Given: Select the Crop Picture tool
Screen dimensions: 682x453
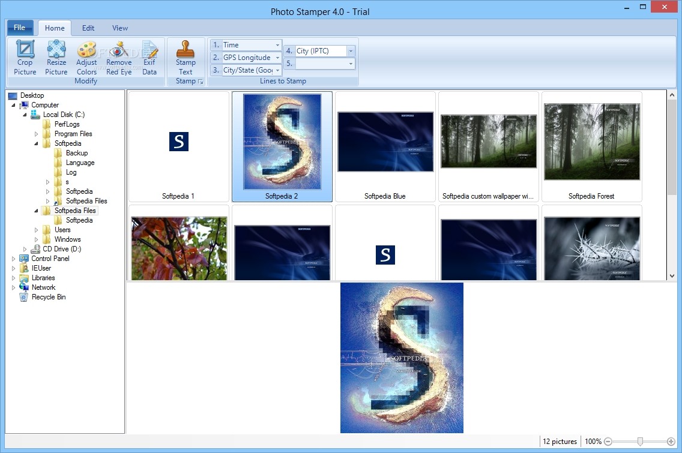Looking at the screenshot, I should click(x=25, y=58).
